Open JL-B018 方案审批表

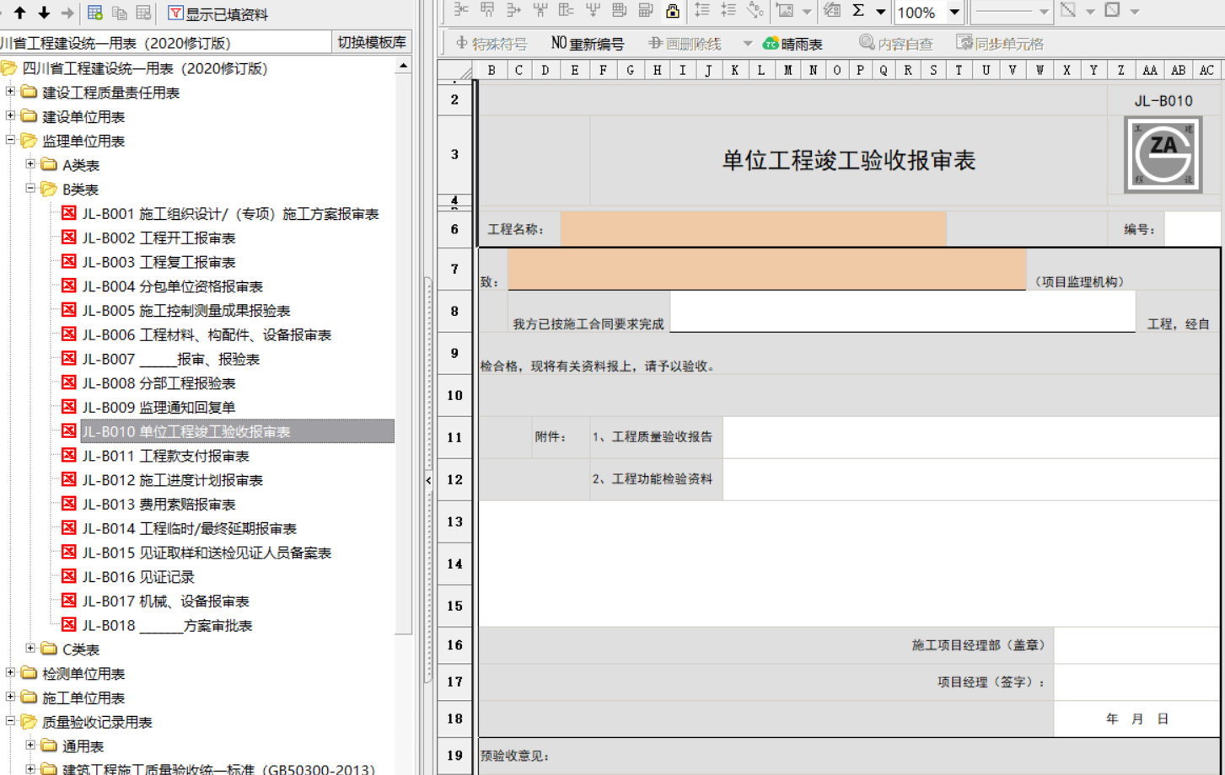coord(167,626)
